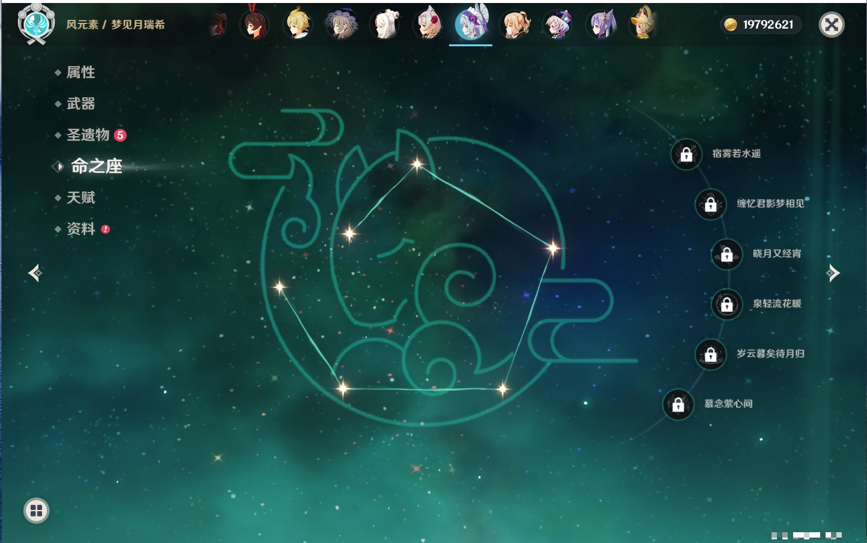Click the gold Mora coin icon
Screen dimensions: 867x543
730,25
